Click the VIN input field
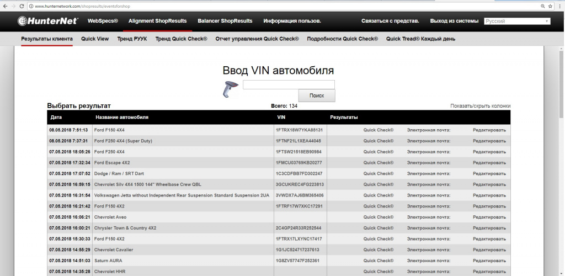The width and height of the screenshot is (565, 276). [x=289, y=84]
